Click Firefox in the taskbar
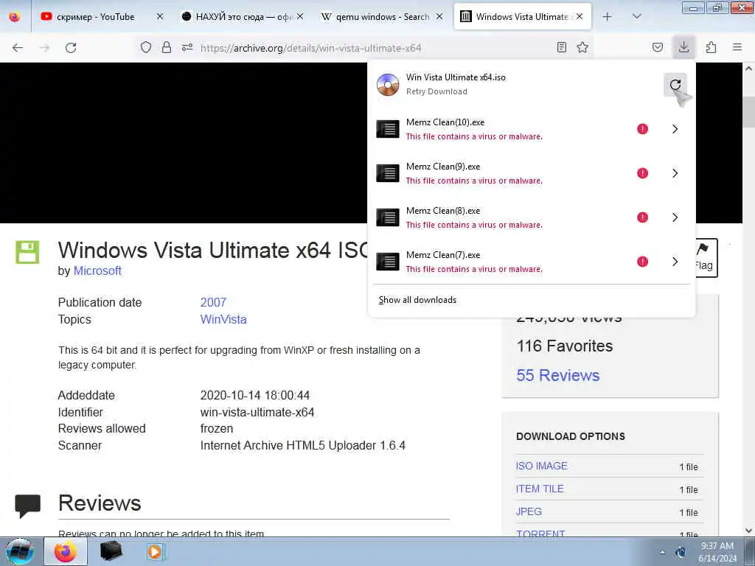755x566 pixels. [x=66, y=551]
